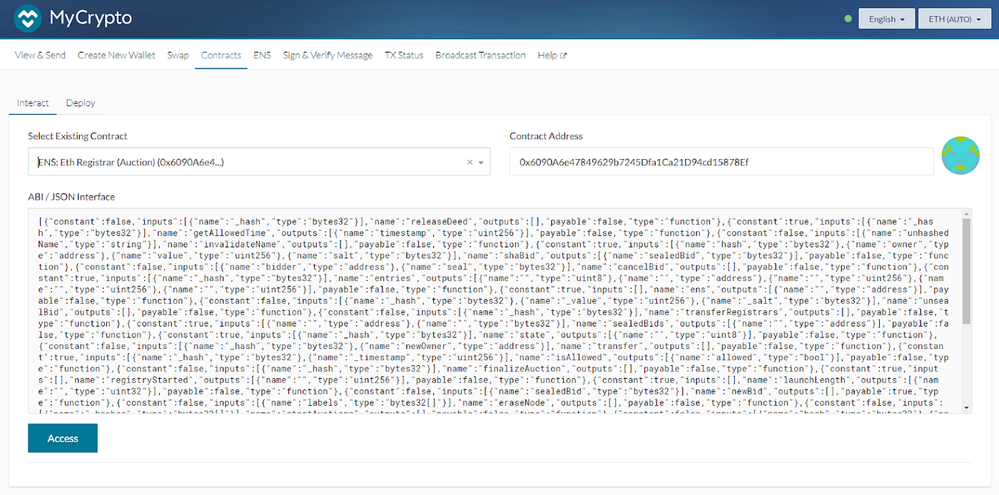The image size is (999, 495).
Task: Click the MyCrypto title text
Action: click(91, 18)
